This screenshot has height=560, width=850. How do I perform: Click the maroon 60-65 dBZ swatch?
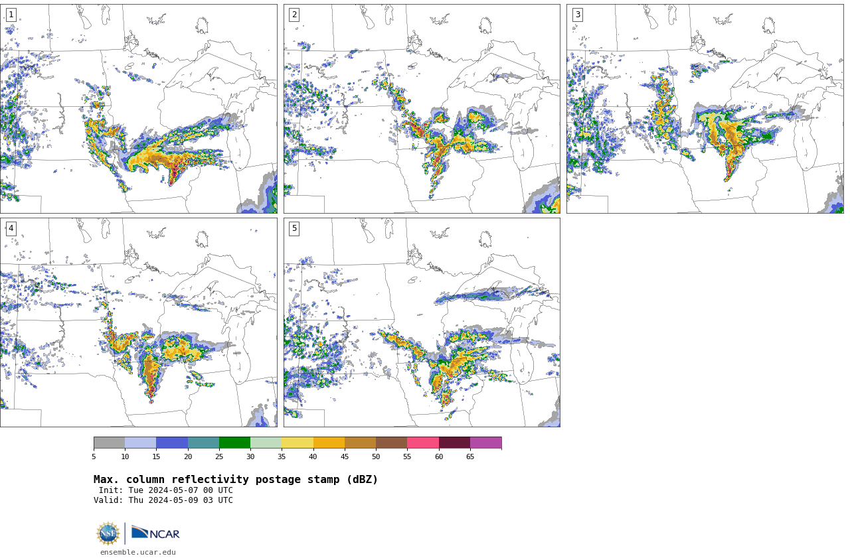tap(454, 443)
